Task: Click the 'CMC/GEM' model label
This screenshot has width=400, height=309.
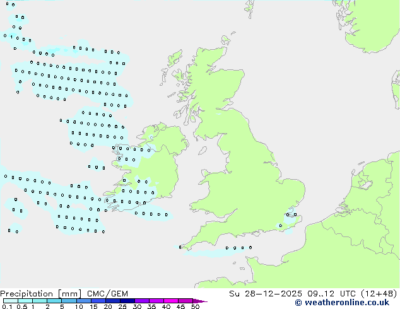Action: point(107,294)
